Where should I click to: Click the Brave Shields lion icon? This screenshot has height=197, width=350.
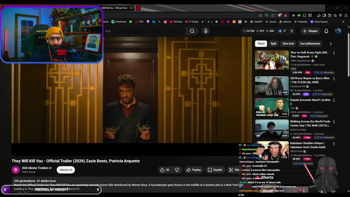(x=279, y=15)
